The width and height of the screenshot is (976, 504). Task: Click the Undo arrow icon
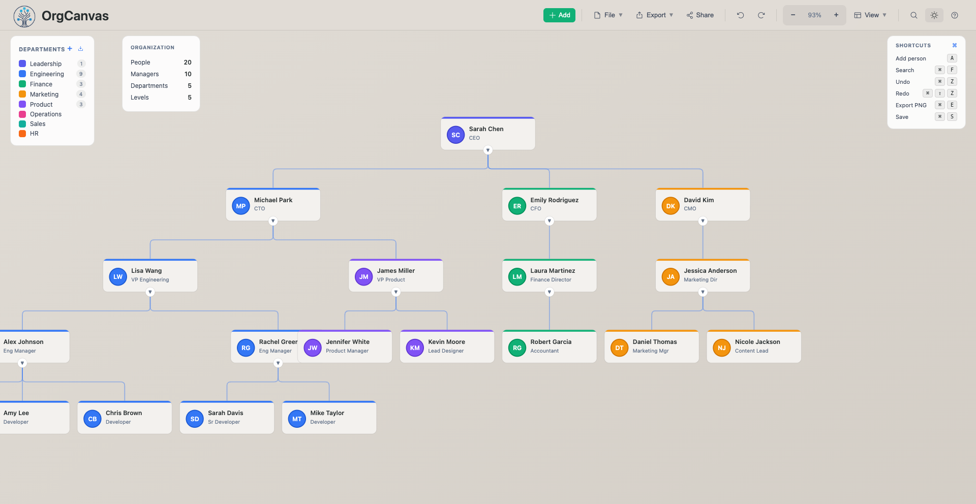741,15
